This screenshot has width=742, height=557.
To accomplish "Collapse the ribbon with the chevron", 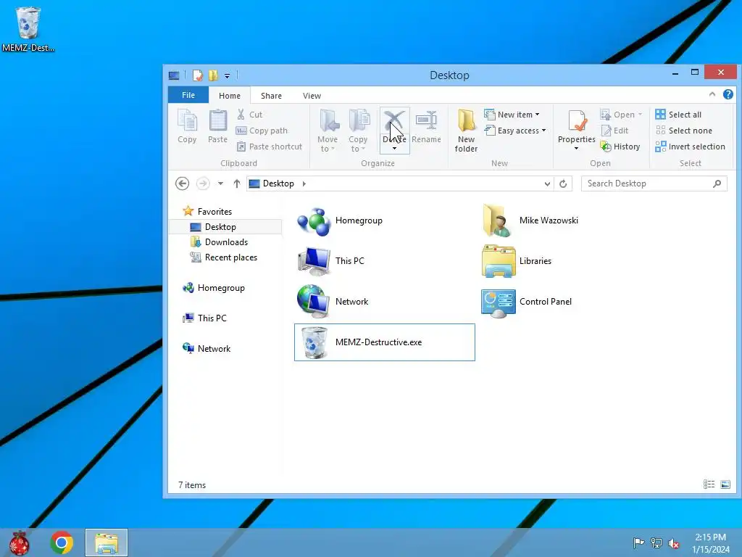I will pos(712,94).
